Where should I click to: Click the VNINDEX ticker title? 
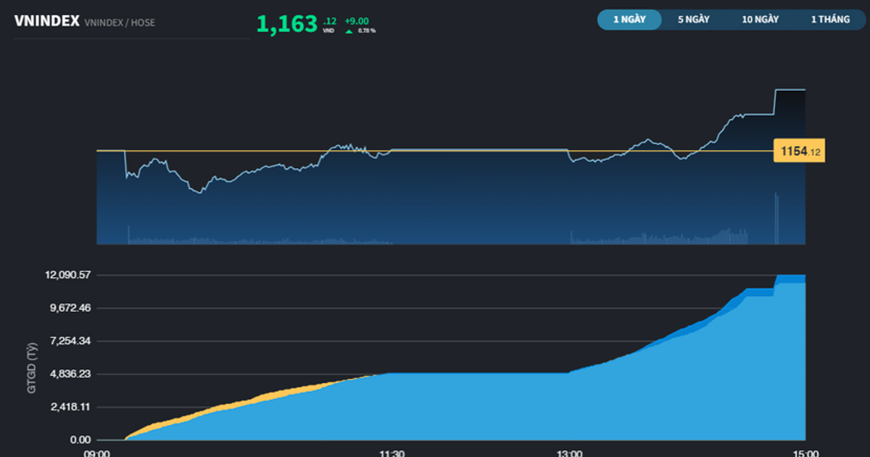[x=46, y=22]
